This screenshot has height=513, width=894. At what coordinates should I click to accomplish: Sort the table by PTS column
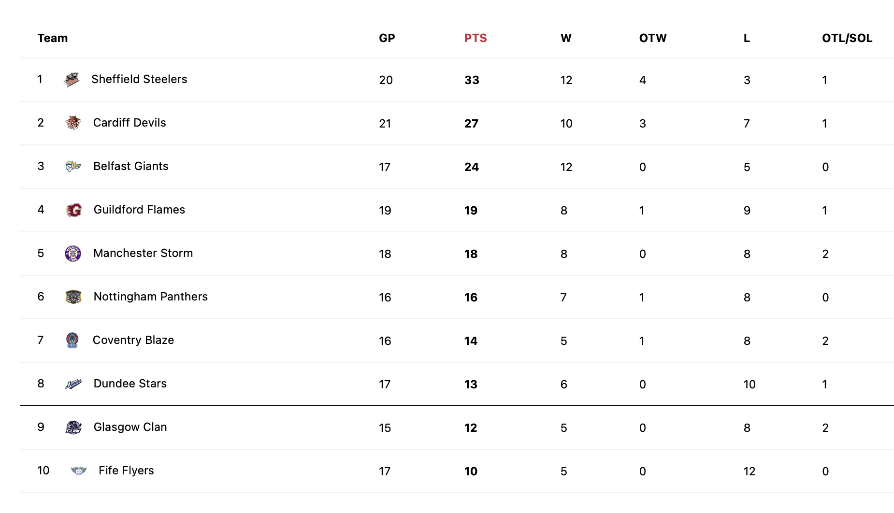(476, 38)
